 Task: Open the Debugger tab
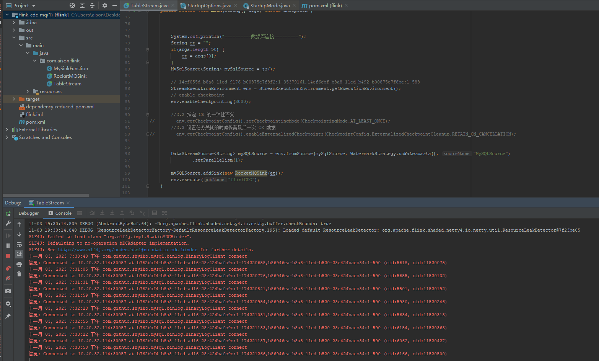point(29,213)
